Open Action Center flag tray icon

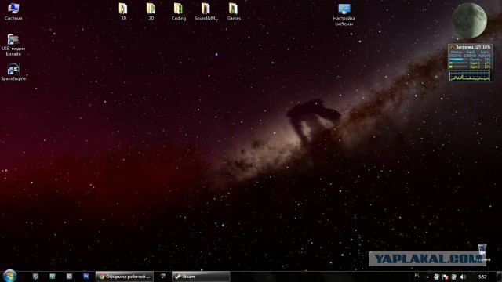tap(445, 277)
